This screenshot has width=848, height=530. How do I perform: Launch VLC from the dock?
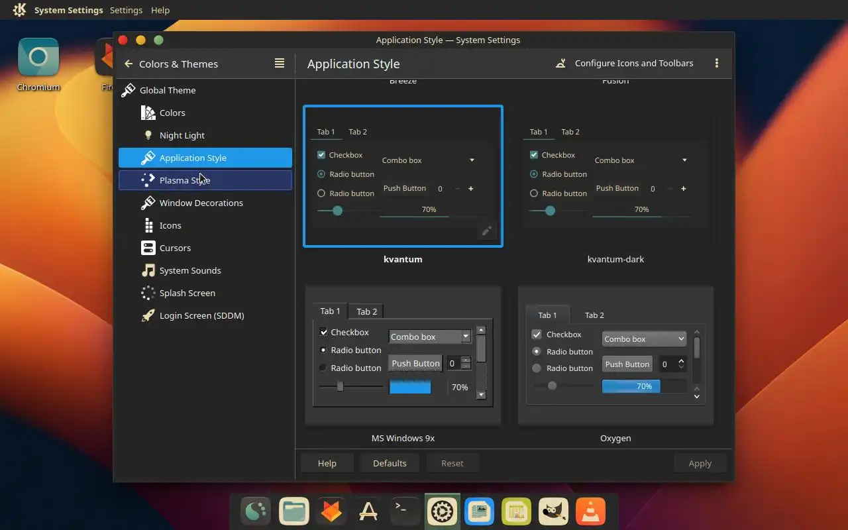tap(590, 511)
